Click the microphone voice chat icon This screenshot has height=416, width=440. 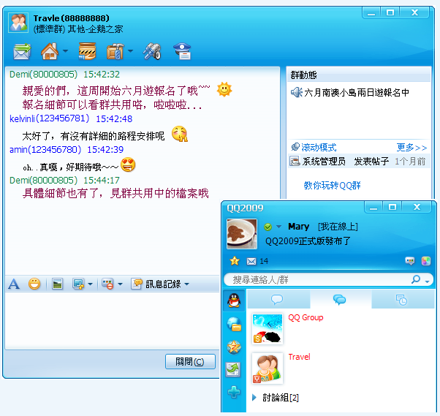pyautogui.click(x=152, y=51)
